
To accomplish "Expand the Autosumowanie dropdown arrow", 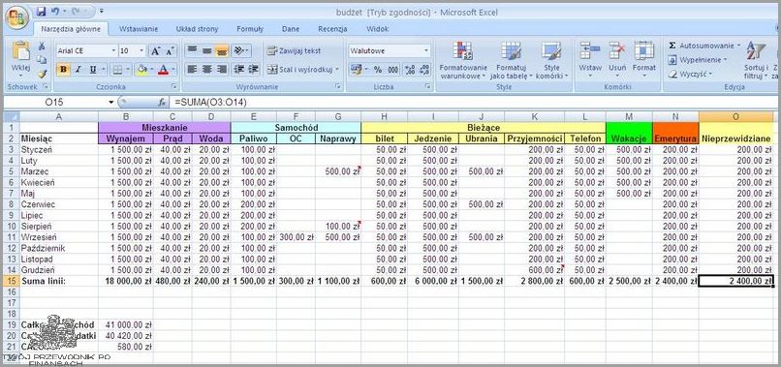I will (738, 46).
